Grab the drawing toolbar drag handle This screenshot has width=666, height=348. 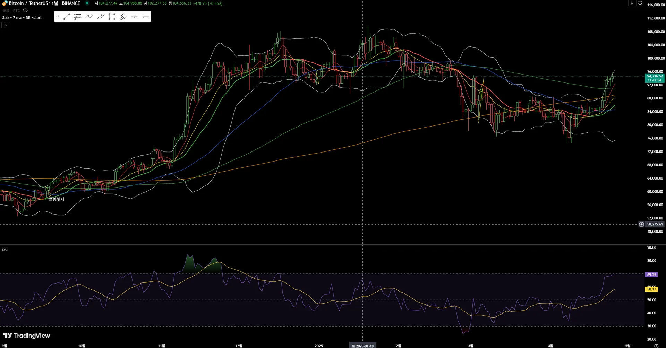tap(58, 17)
